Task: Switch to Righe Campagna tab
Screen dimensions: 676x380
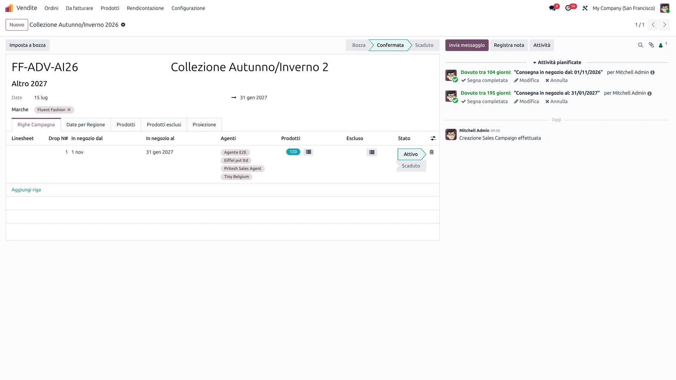Action: [x=36, y=125]
